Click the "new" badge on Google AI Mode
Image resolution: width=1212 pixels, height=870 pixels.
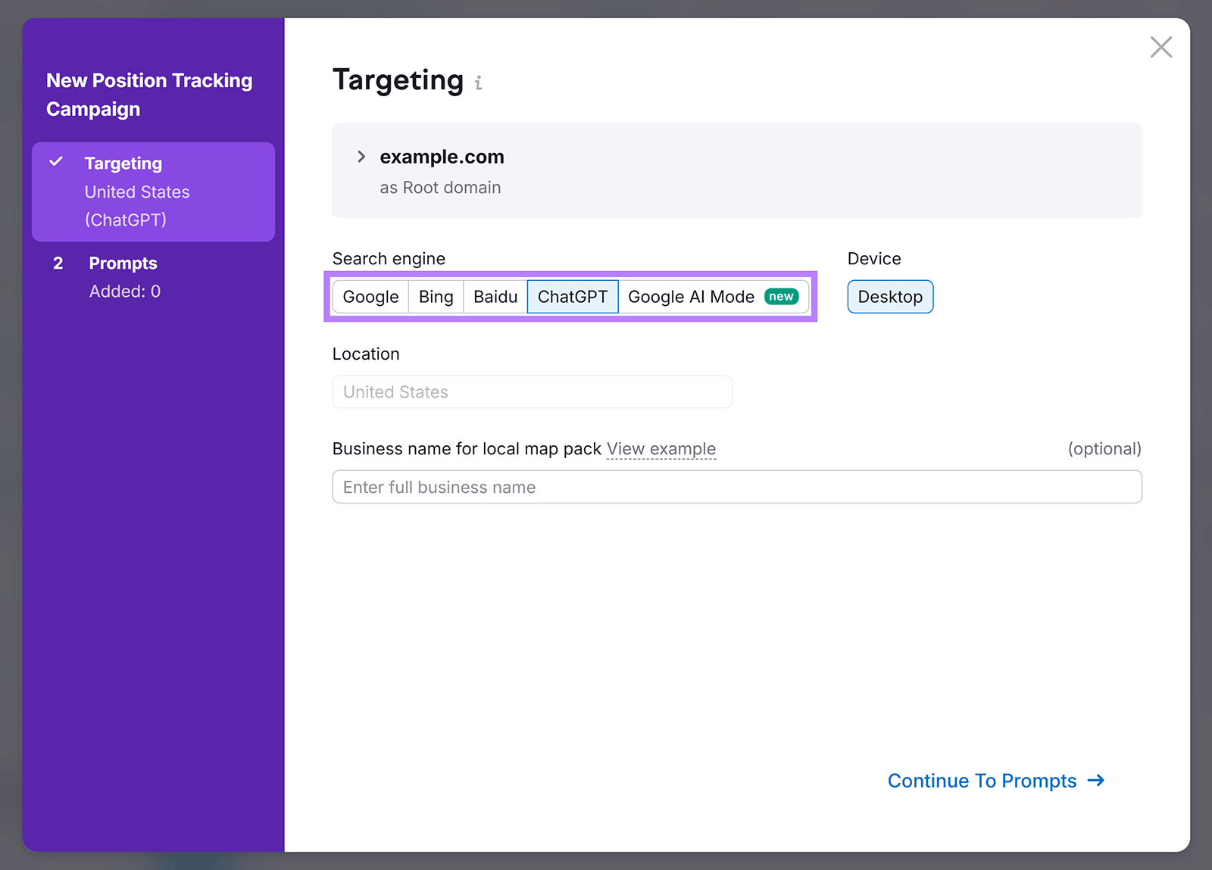click(x=781, y=296)
